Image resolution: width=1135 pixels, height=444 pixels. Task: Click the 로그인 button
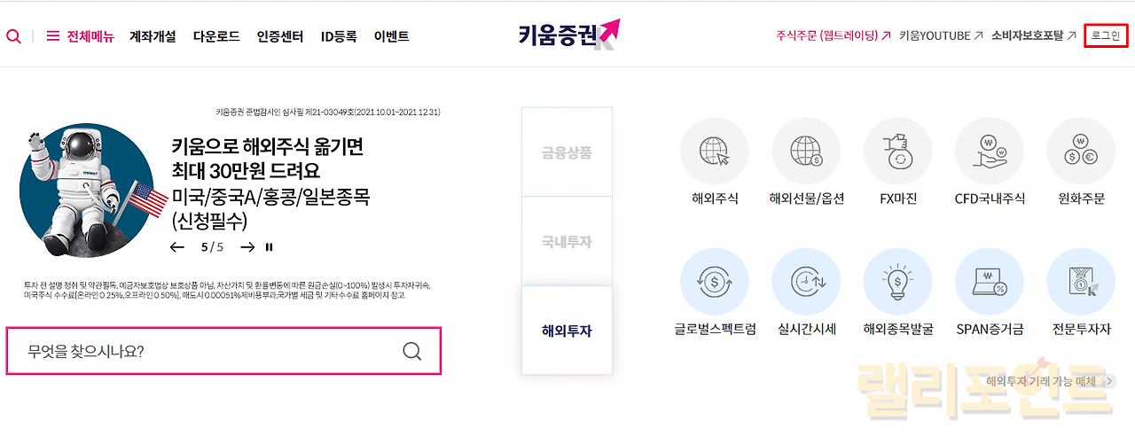click(x=1106, y=36)
